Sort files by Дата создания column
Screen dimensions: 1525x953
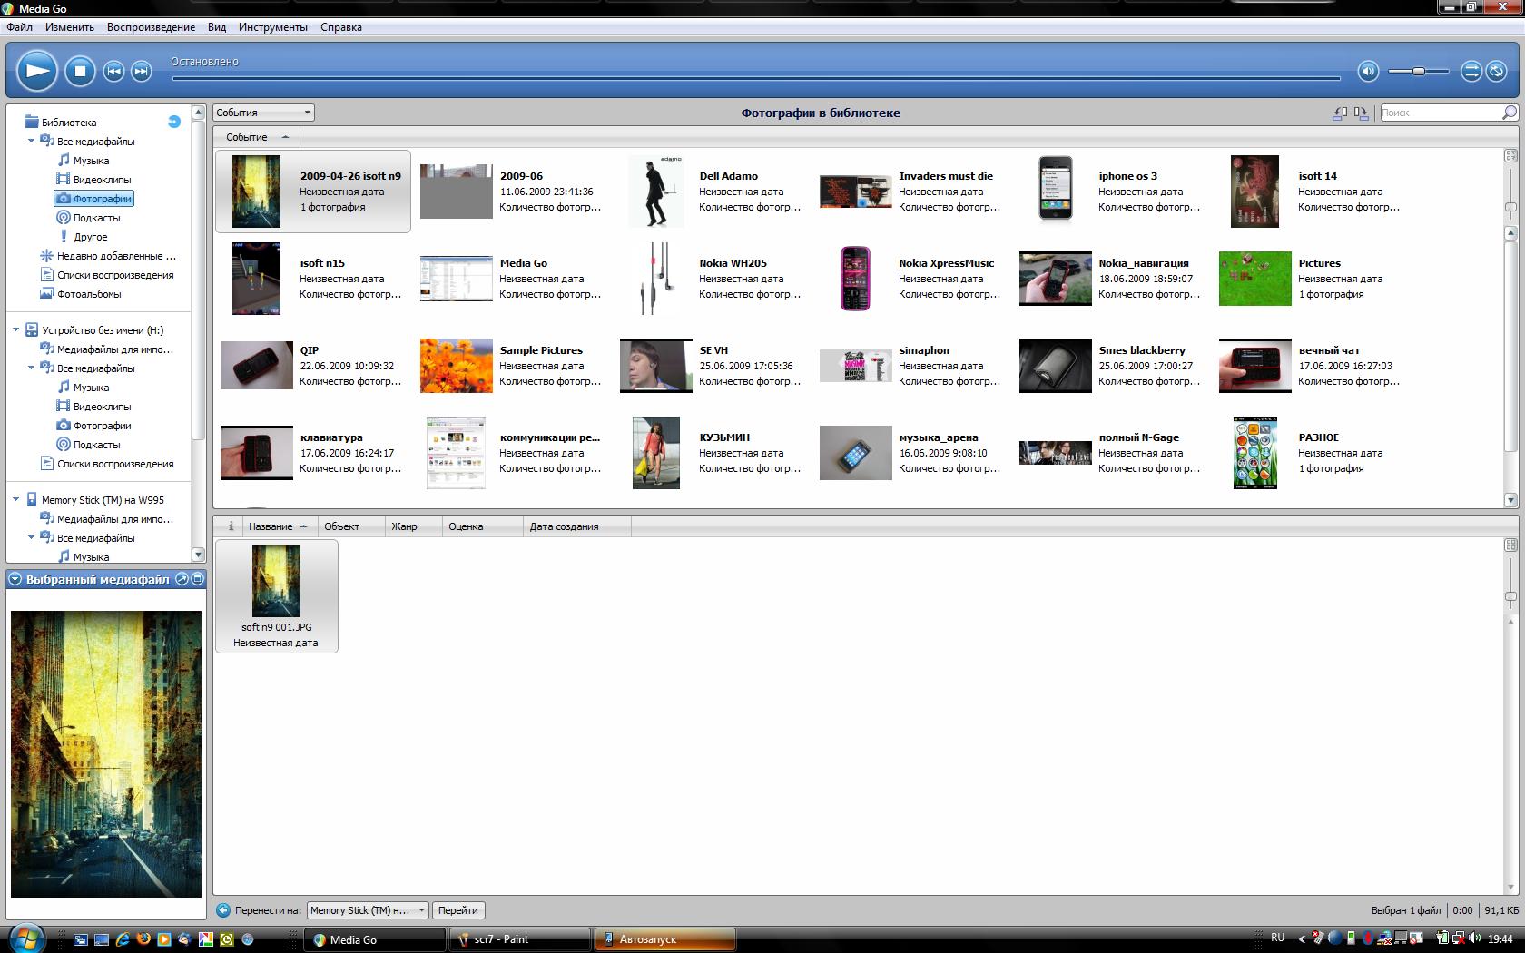click(x=576, y=526)
